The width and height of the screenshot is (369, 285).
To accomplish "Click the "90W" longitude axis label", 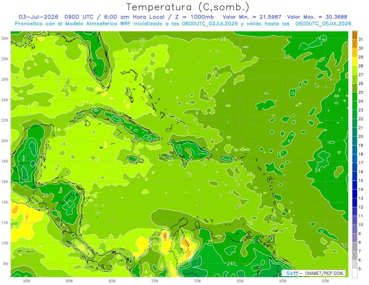I will pyautogui.click(x=26, y=281).
